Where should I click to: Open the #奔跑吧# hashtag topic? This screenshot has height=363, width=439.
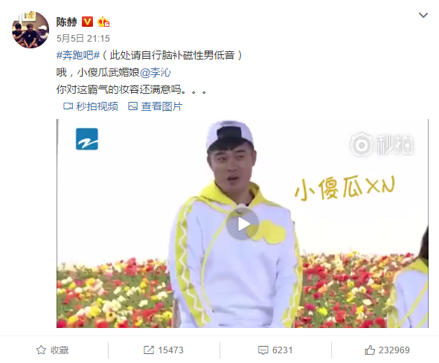(x=78, y=55)
